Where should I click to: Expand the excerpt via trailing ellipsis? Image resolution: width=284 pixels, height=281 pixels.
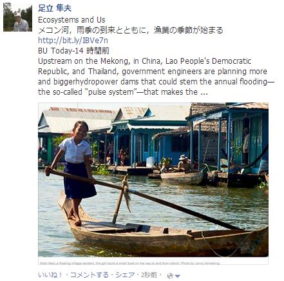coord(204,92)
